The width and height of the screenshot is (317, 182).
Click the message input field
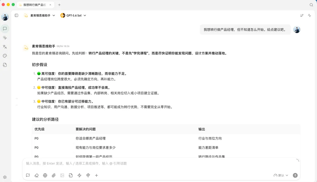click(x=160, y=163)
